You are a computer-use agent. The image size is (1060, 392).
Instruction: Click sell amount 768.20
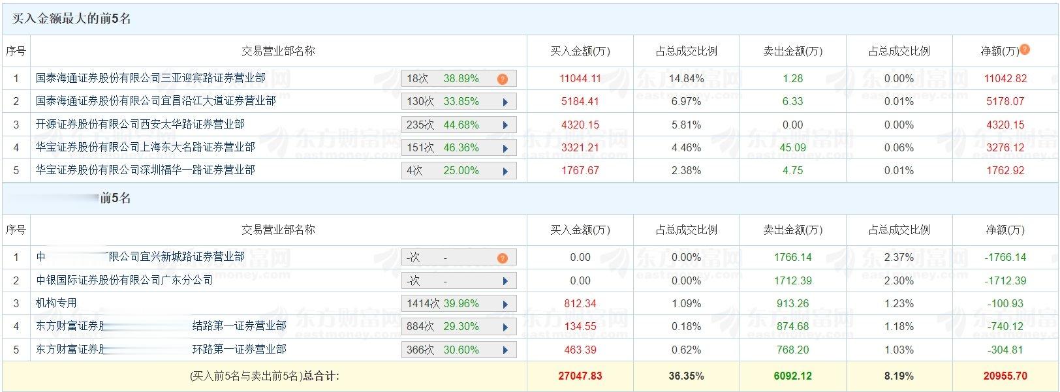(x=793, y=350)
